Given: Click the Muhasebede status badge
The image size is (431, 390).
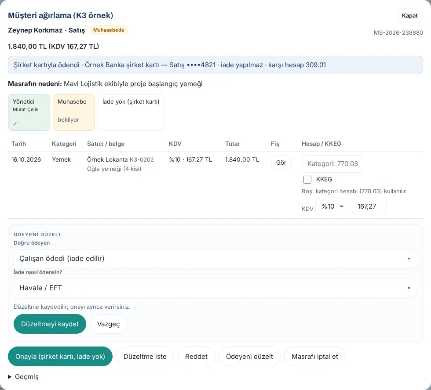Looking at the screenshot, I should (x=109, y=30).
